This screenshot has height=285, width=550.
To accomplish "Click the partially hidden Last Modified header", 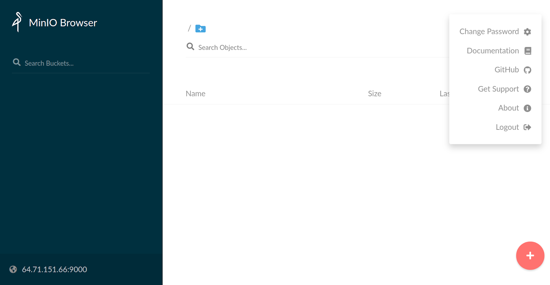I will (444, 94).
